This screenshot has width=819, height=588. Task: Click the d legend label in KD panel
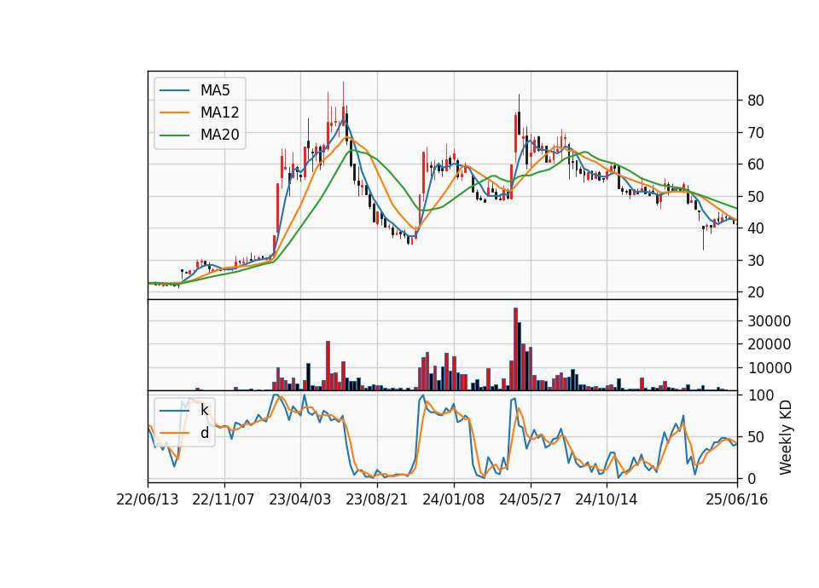coord(204,433)
